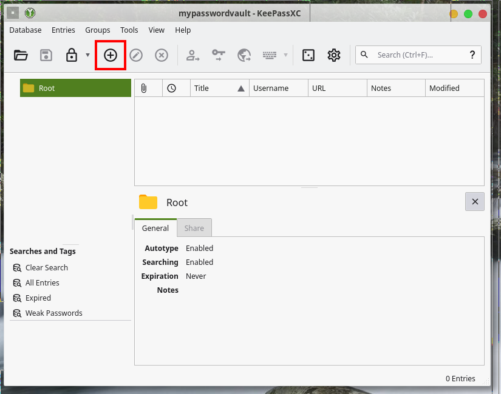Click the Expiration 'Never' value
The width and height of the screenshot is (501, 394).
coord(196,276)
